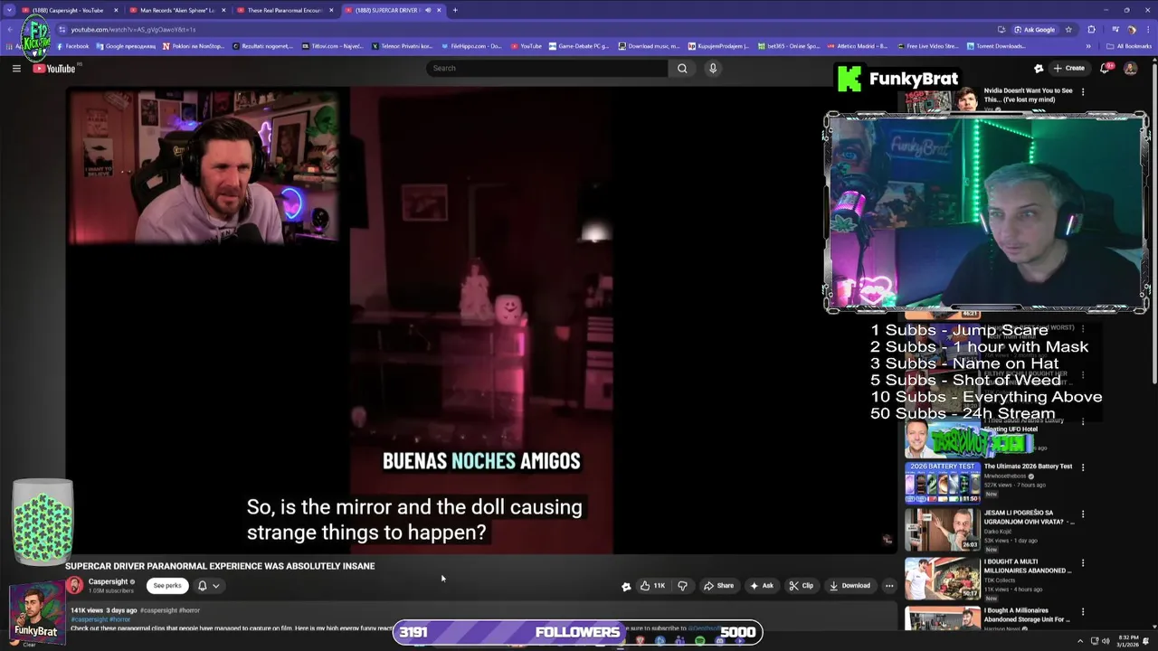Click the YouTube search input field

point(547,68)
